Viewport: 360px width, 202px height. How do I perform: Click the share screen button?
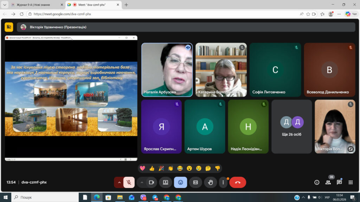pyautogui.click(x=165, y=182)
